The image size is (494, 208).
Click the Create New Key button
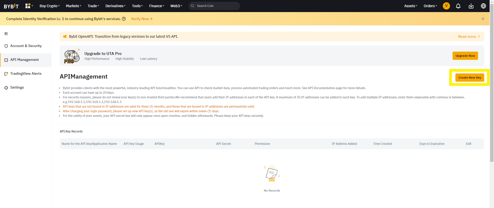coord(470,78)
